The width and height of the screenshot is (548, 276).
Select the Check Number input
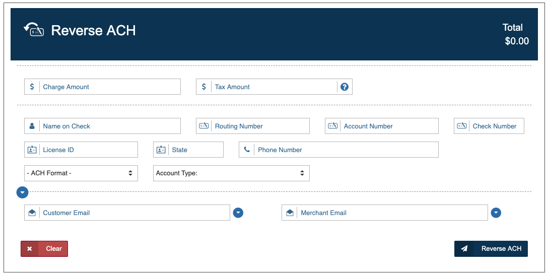pos(496,126)
